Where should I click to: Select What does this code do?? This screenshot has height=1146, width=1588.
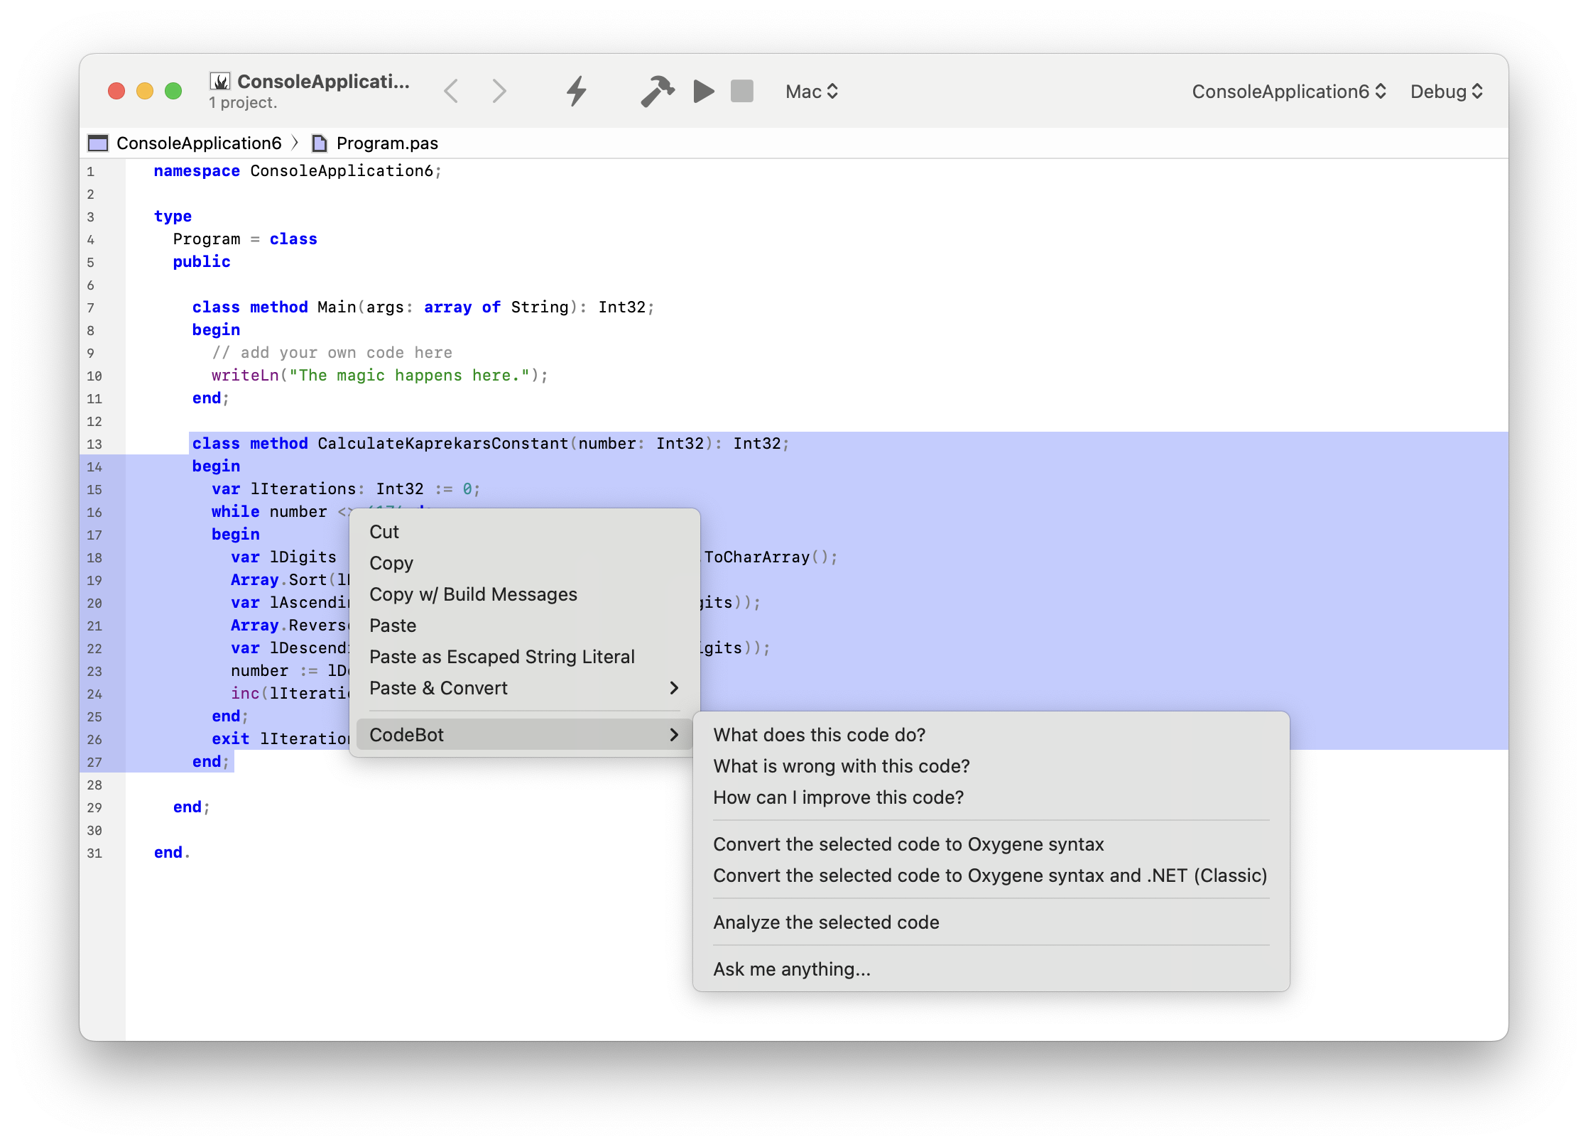[x=991, y=735]
